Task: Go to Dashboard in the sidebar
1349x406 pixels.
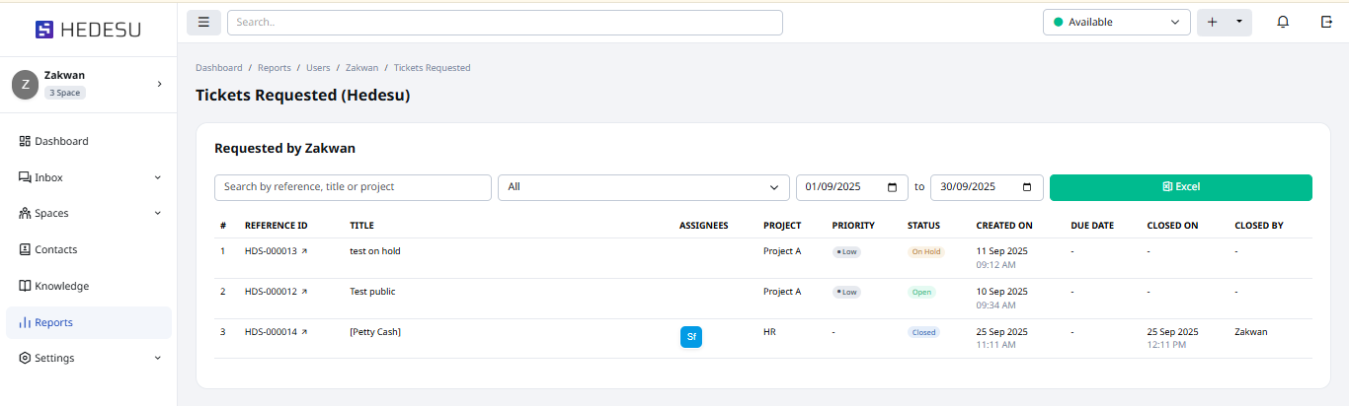Action: [61, 141]
